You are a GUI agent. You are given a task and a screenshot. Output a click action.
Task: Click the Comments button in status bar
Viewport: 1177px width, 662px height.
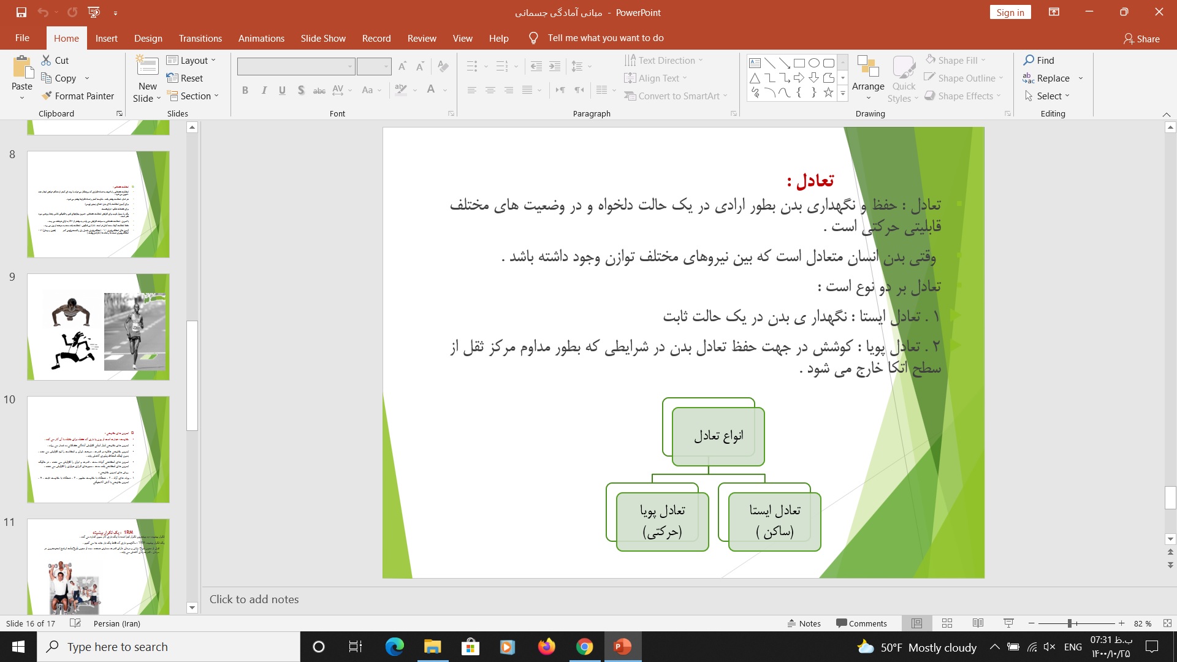click(861, 623)
